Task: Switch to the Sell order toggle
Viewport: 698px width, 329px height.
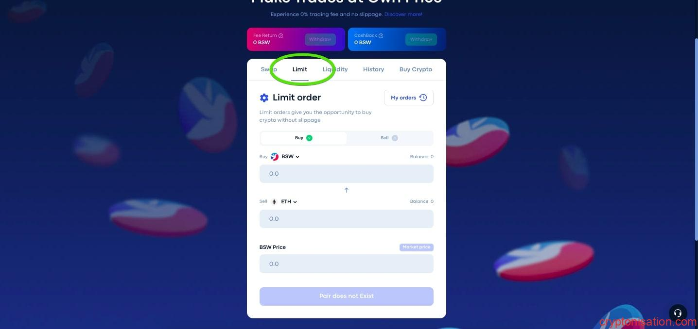Action: pos(389,138)
